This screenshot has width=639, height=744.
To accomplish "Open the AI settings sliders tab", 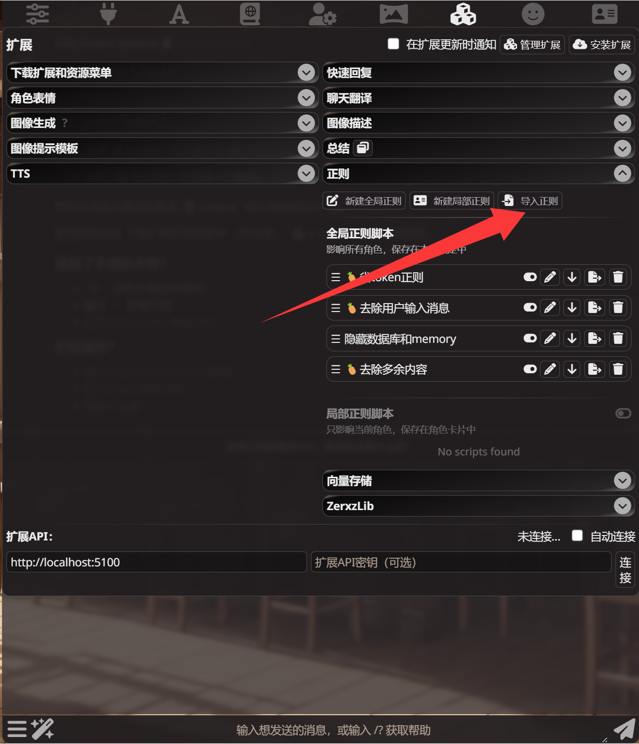I will tap(37, 13).
